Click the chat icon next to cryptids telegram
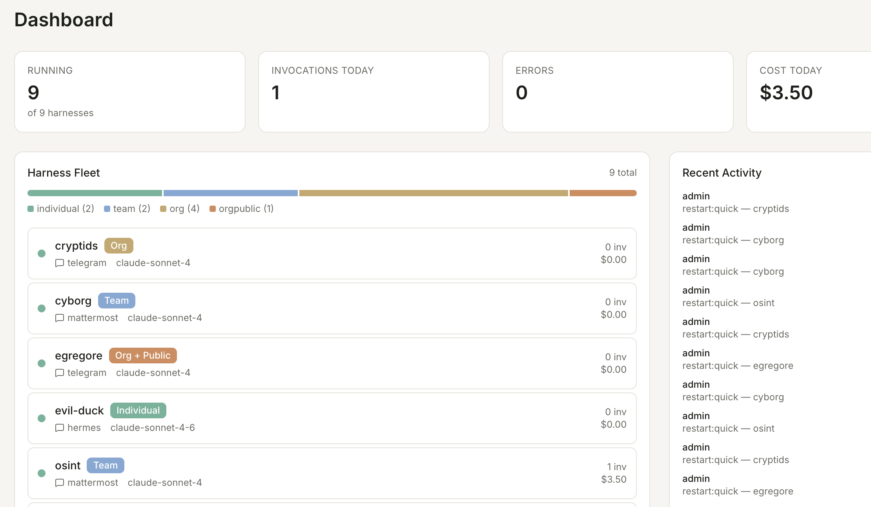This screenshot has width=871, height=507. 60,263
